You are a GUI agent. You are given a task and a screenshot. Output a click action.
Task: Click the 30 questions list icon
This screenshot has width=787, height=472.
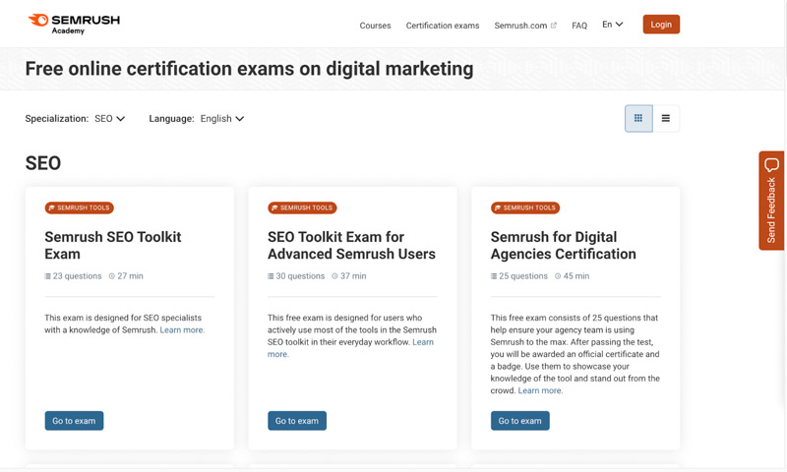pos(271,276)
